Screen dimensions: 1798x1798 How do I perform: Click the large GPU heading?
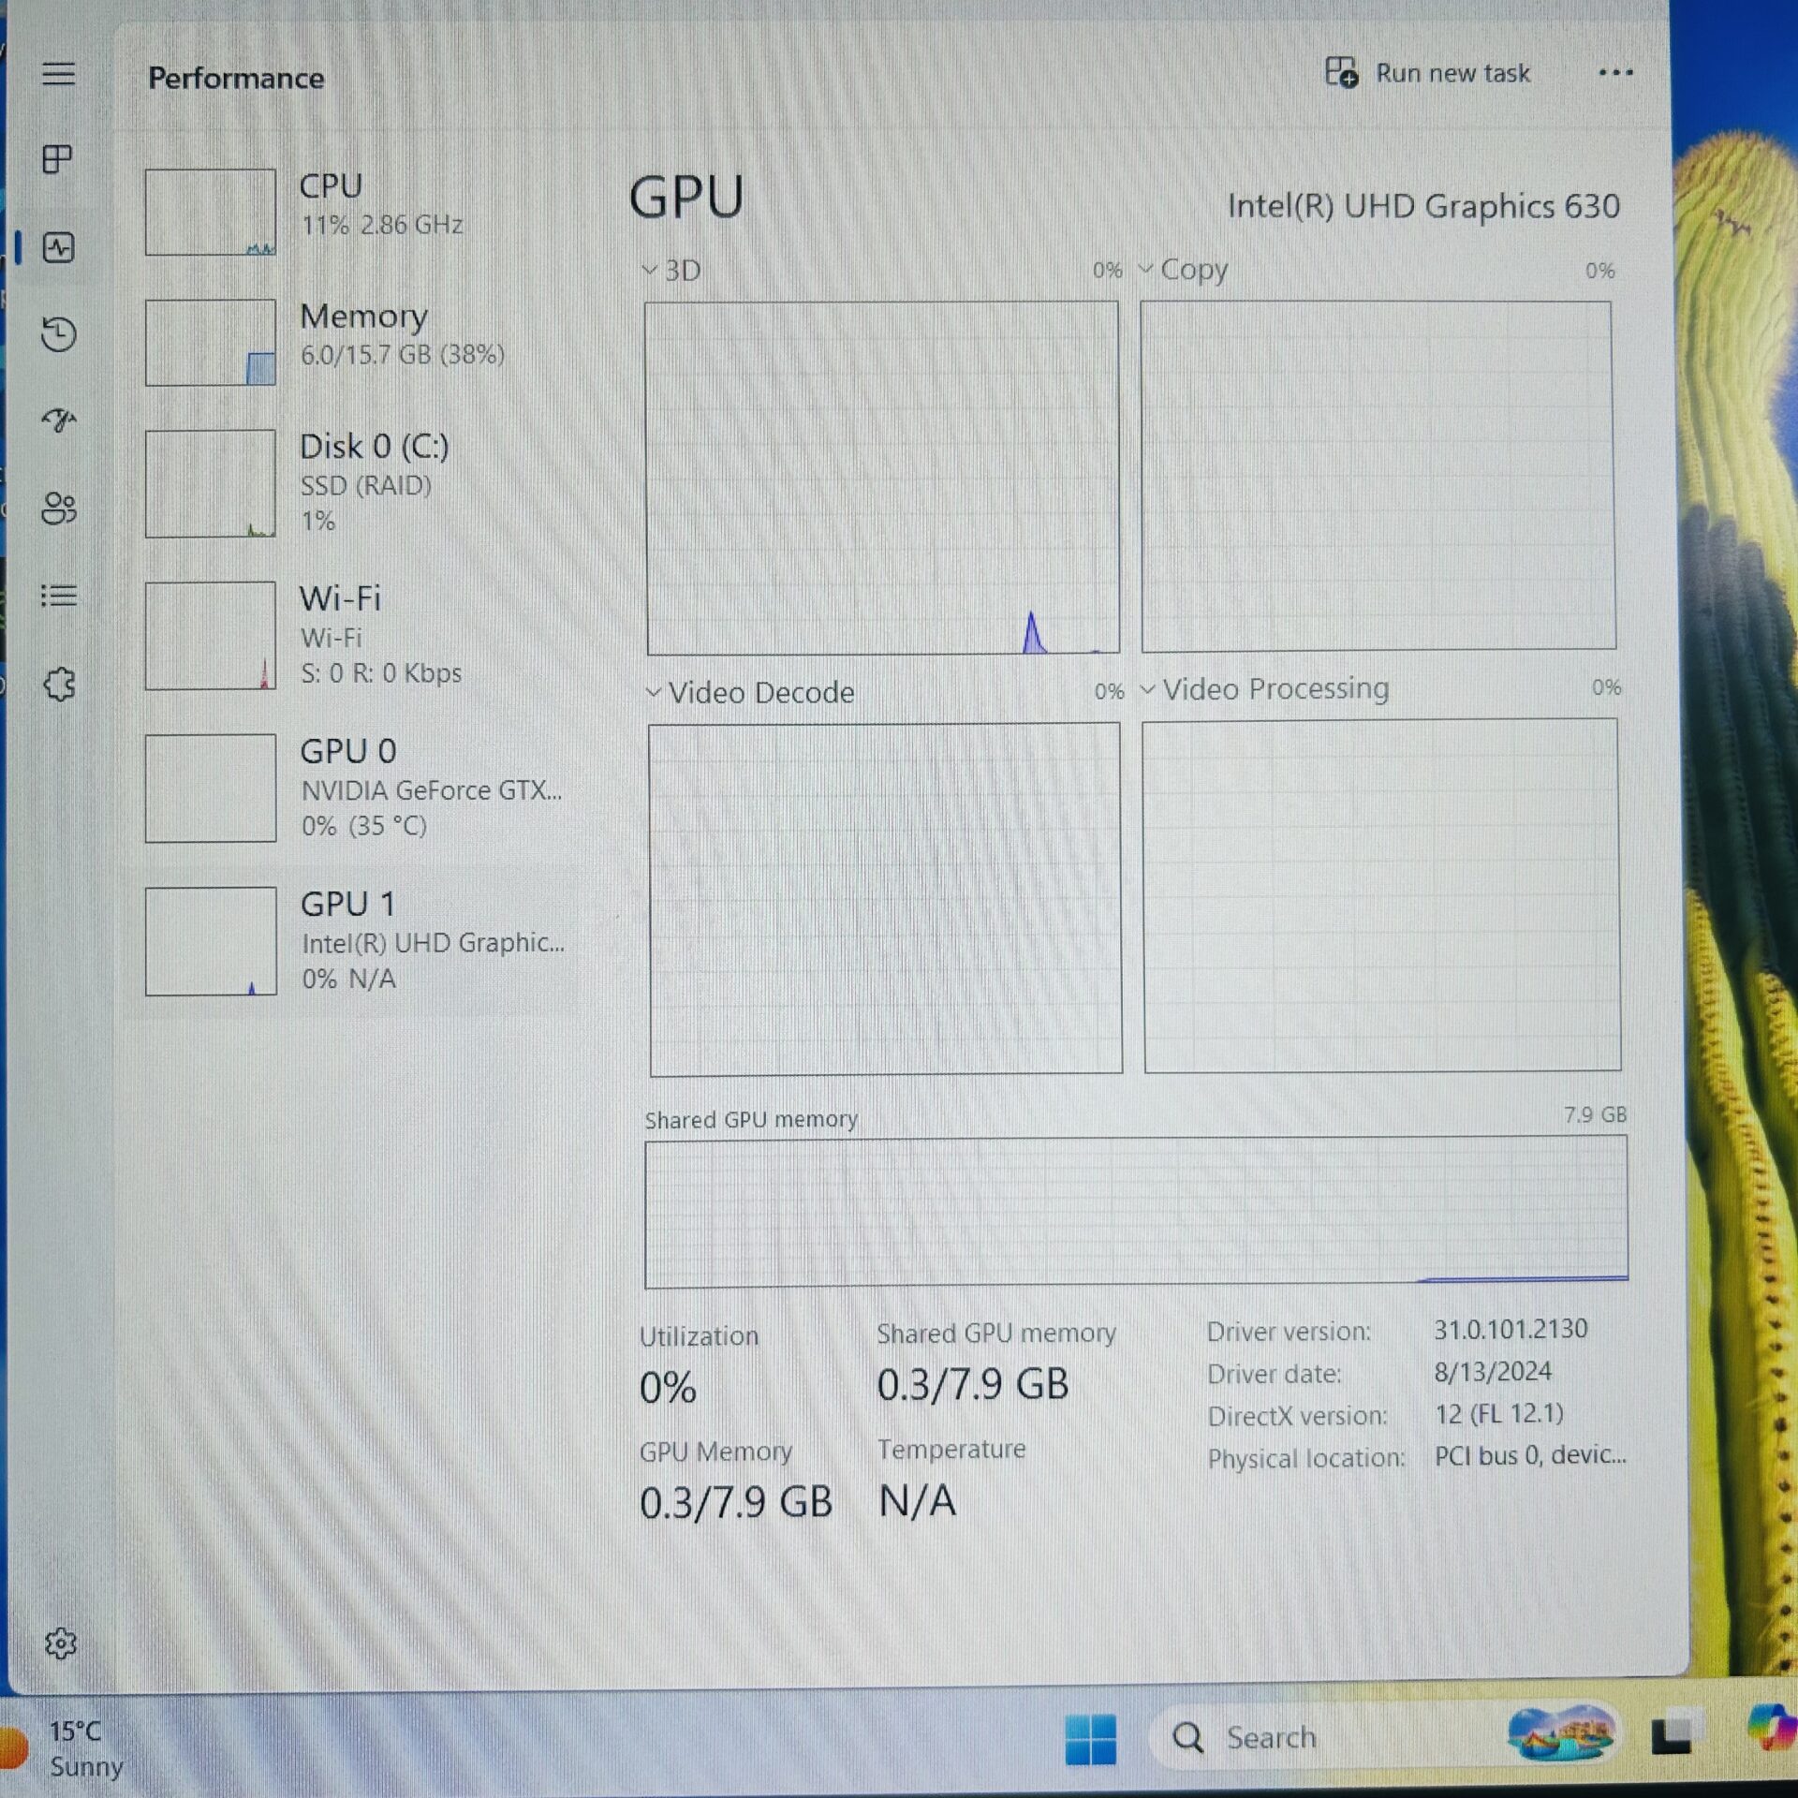(x=686, y=198)
